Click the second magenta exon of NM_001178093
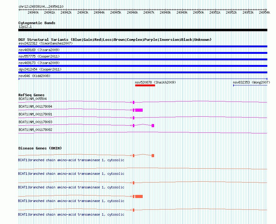The image size is (276, 224). click(153, 126)
